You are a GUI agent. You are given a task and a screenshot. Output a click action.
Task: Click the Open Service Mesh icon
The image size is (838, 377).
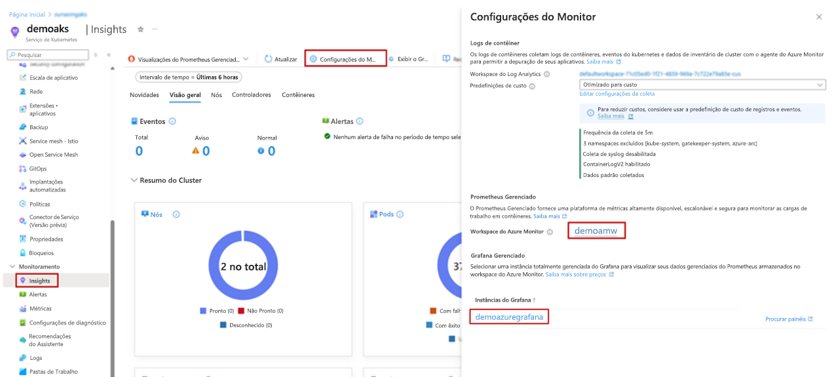click(23, 155)
